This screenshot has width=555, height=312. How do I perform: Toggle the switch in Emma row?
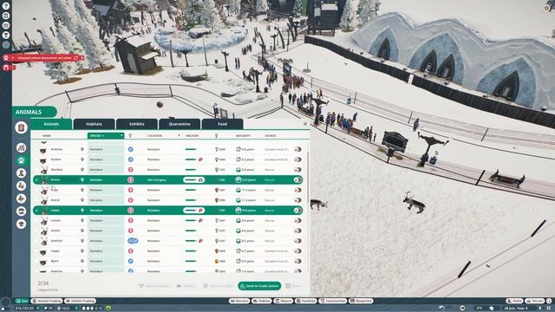coord(297,179)
